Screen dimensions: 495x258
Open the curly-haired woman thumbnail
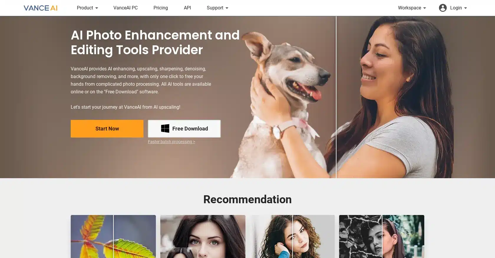pyautogui.click(x=292, y=236)
